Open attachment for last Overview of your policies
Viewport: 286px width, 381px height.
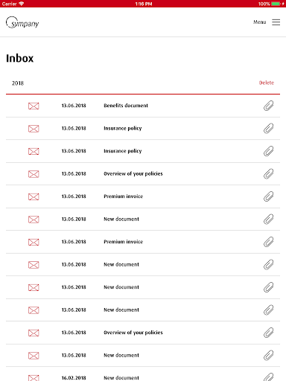coord(268,333)
